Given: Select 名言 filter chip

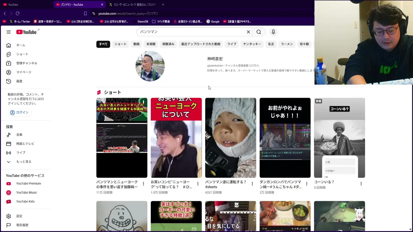Looking at the screenshot, I should [271, 44].
